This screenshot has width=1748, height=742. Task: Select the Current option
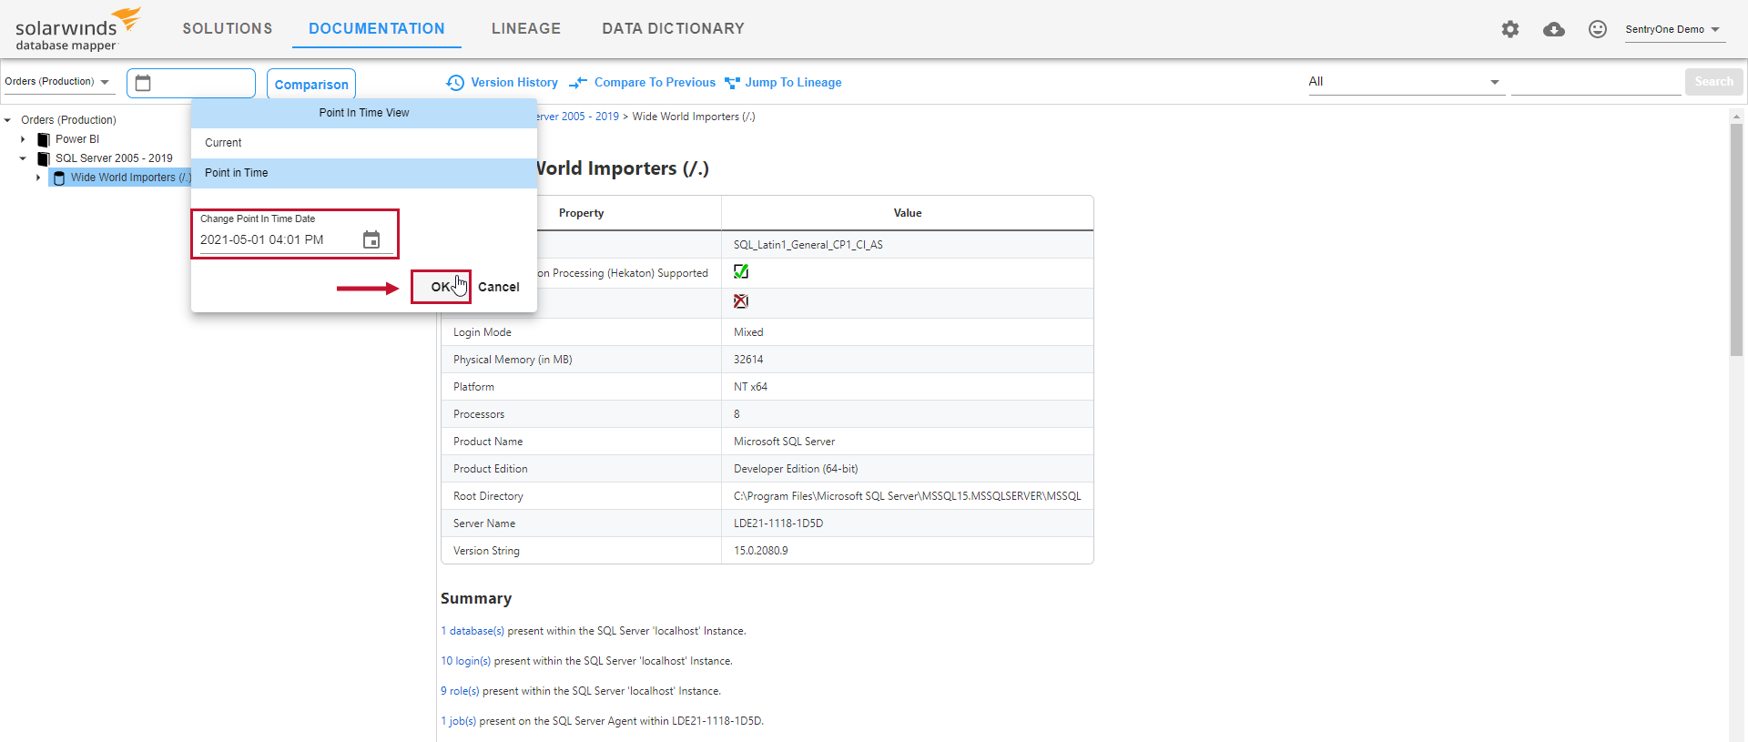point(364,143)
